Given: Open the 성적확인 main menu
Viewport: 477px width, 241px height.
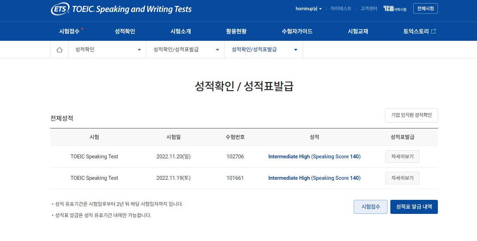Looking at the screenshot, I should (125, 31).
